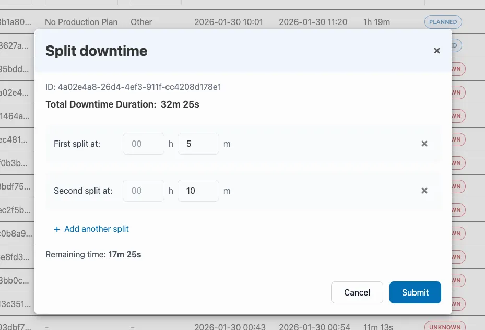Click the UNKNOWN badge in bottom row
This screenshot has width=485, height=330.
click(x=445, y=327)
